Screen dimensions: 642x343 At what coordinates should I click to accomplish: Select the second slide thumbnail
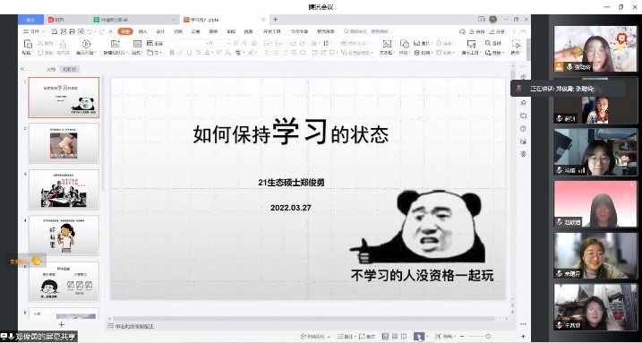[64, 143]
